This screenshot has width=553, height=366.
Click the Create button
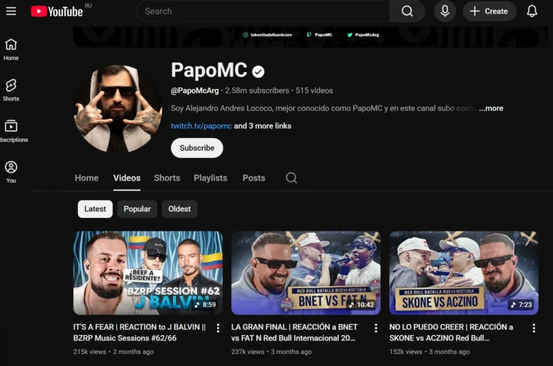tap(489, 11)
